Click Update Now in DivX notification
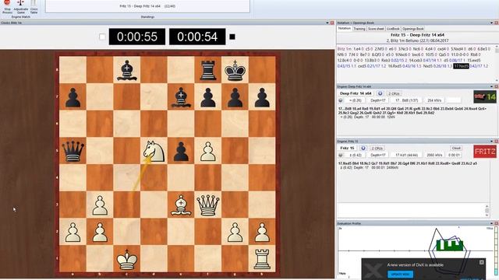 [x=400, y=275]
